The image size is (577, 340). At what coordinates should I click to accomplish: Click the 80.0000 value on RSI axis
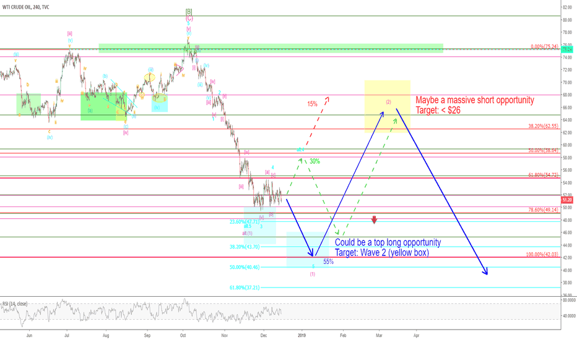point(569,300)
